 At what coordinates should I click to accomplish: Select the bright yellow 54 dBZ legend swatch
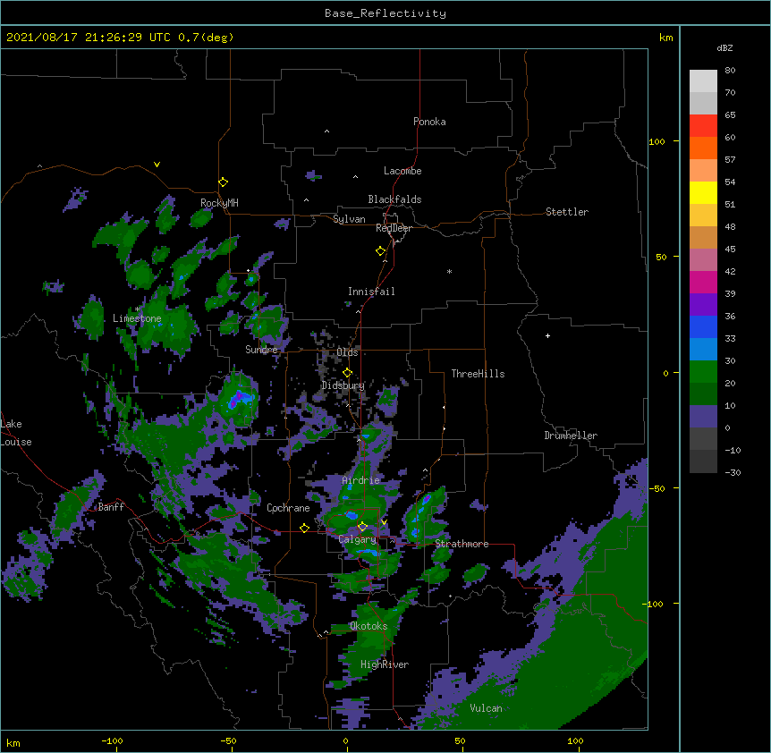click(x=703, y=192)
